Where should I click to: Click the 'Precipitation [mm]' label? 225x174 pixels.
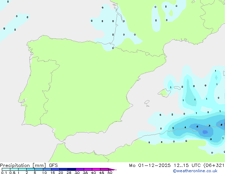coord(23,165)
